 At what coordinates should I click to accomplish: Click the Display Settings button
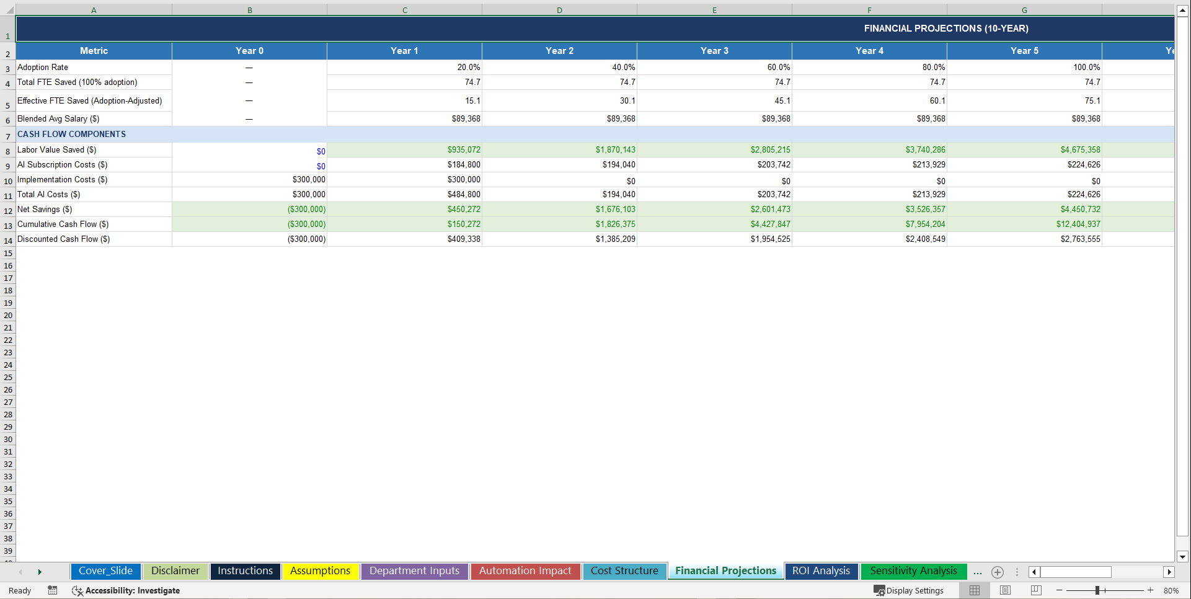click(x=910, y=590)
